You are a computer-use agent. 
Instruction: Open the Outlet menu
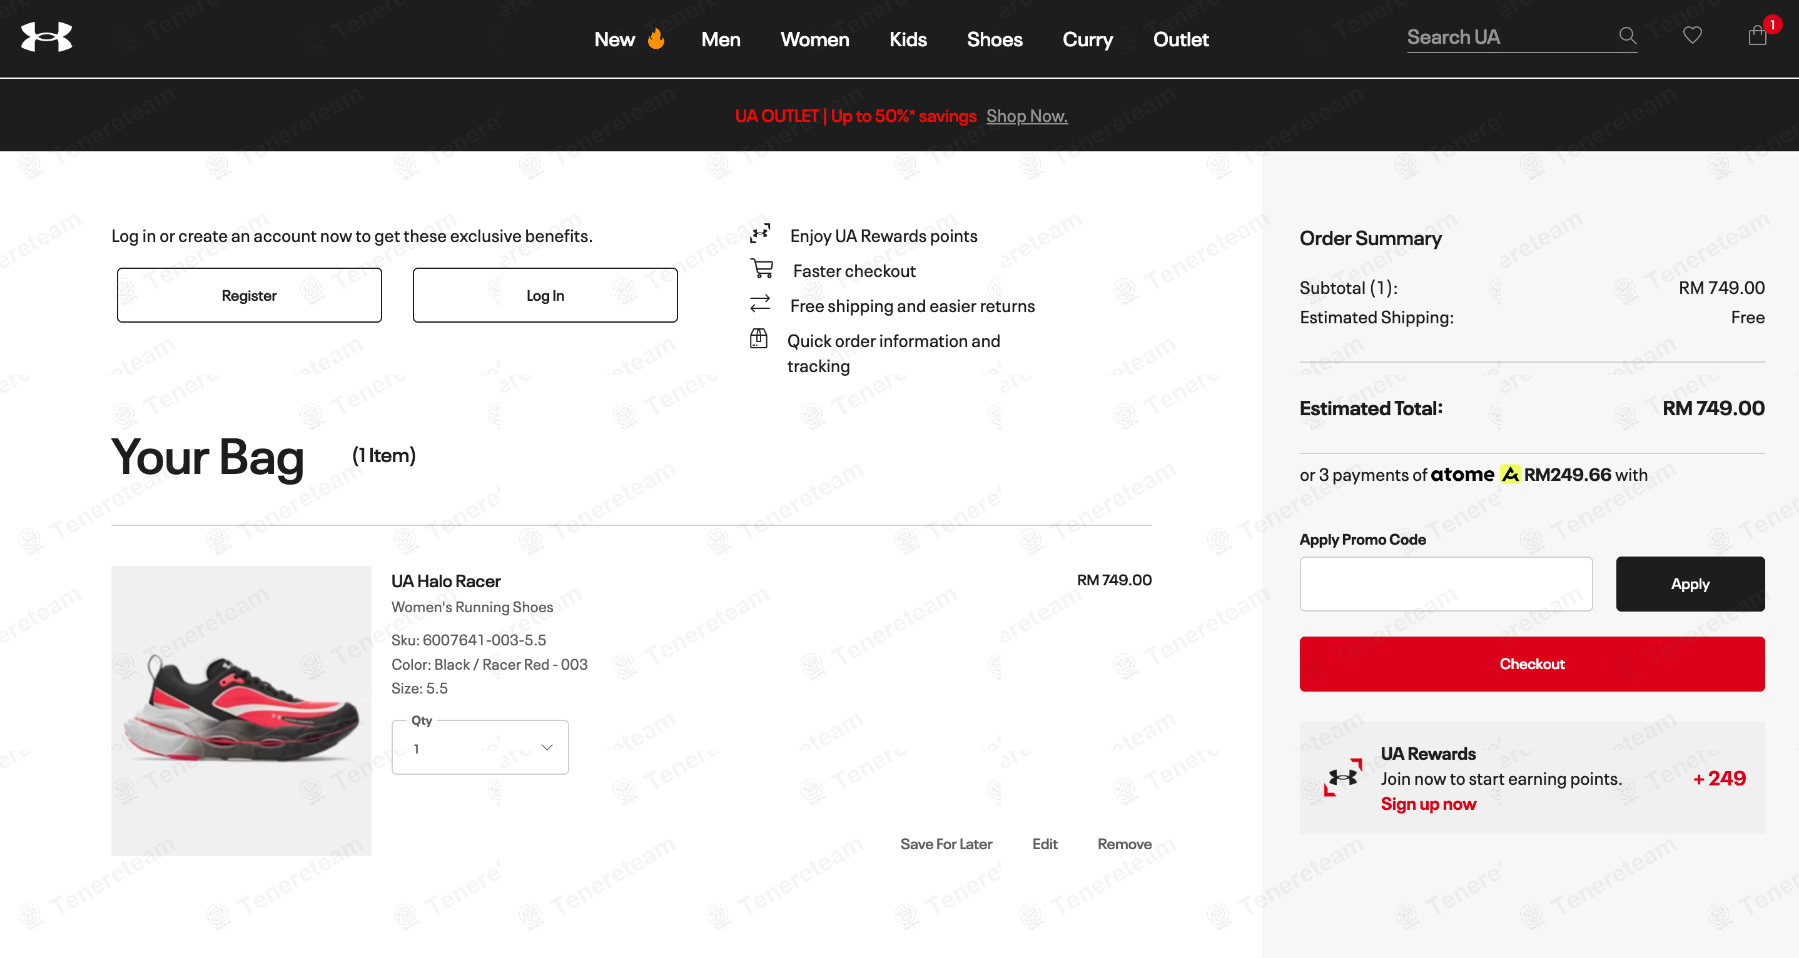click(1180, 39)
